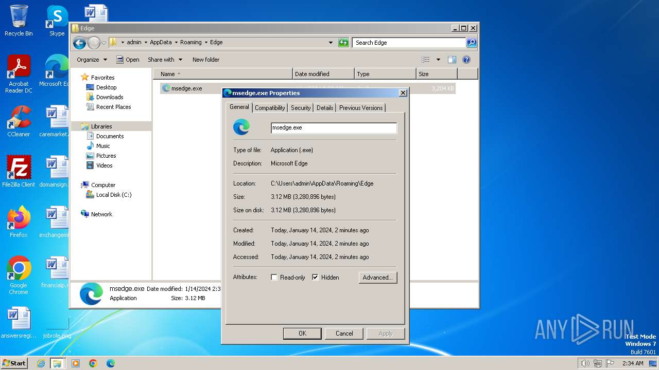Close the msedge.exe Properties dialog
The height and width of the screenshot is (370, 659).
pos(403,93)
